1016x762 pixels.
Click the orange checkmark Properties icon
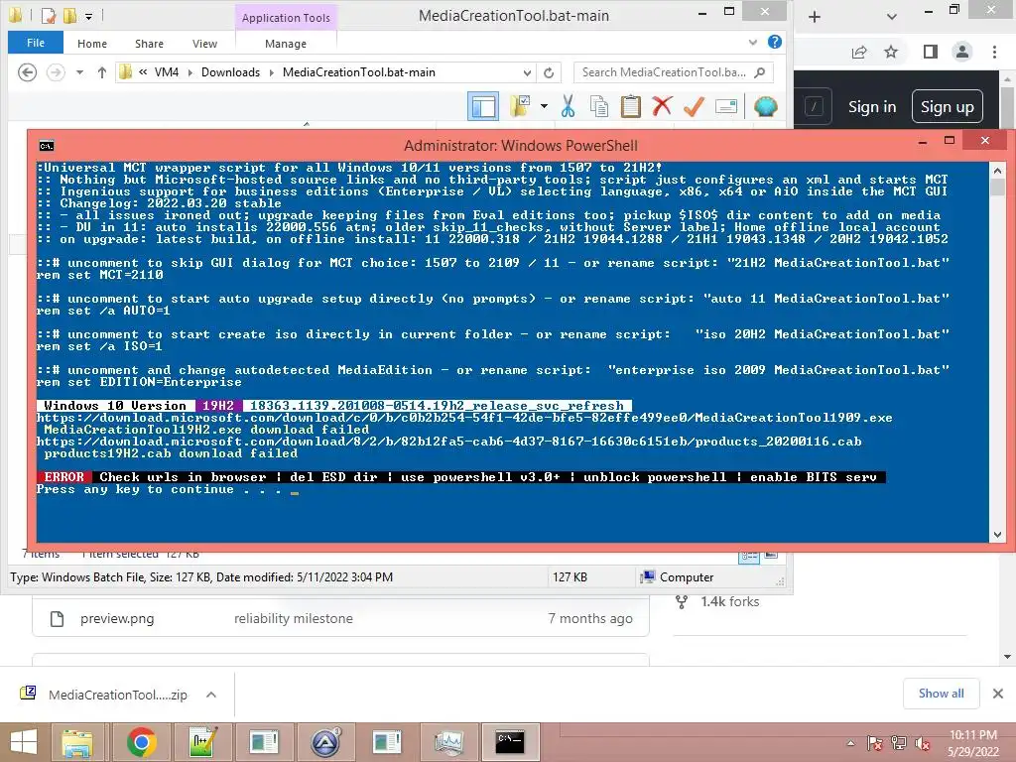694,106
